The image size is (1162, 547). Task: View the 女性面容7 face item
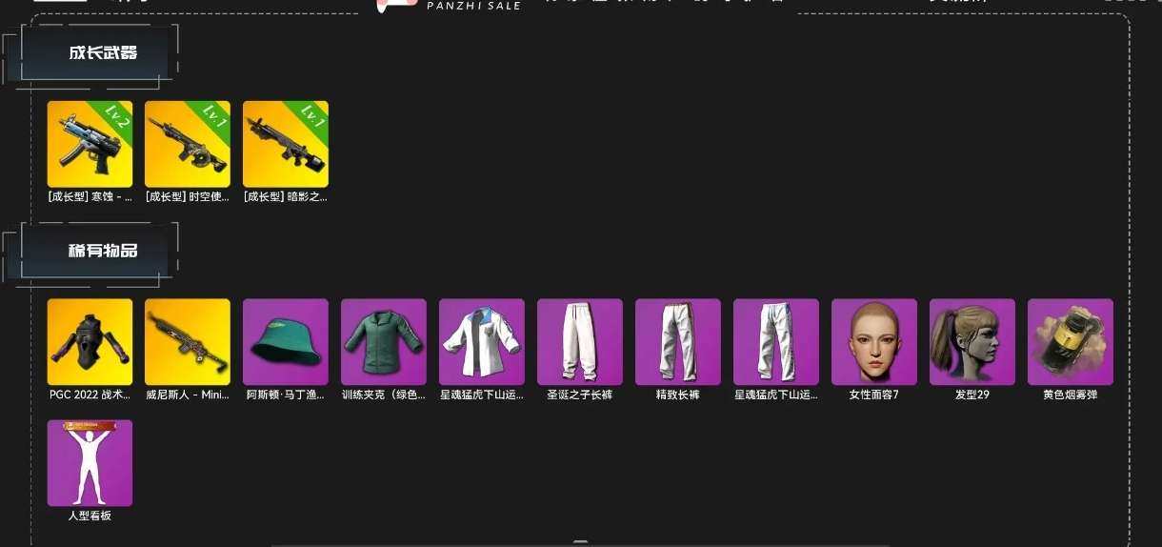point(874,342)
